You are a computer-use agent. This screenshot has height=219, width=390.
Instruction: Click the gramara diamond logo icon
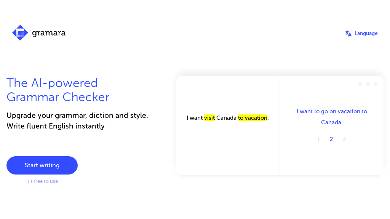pos(20,33)
